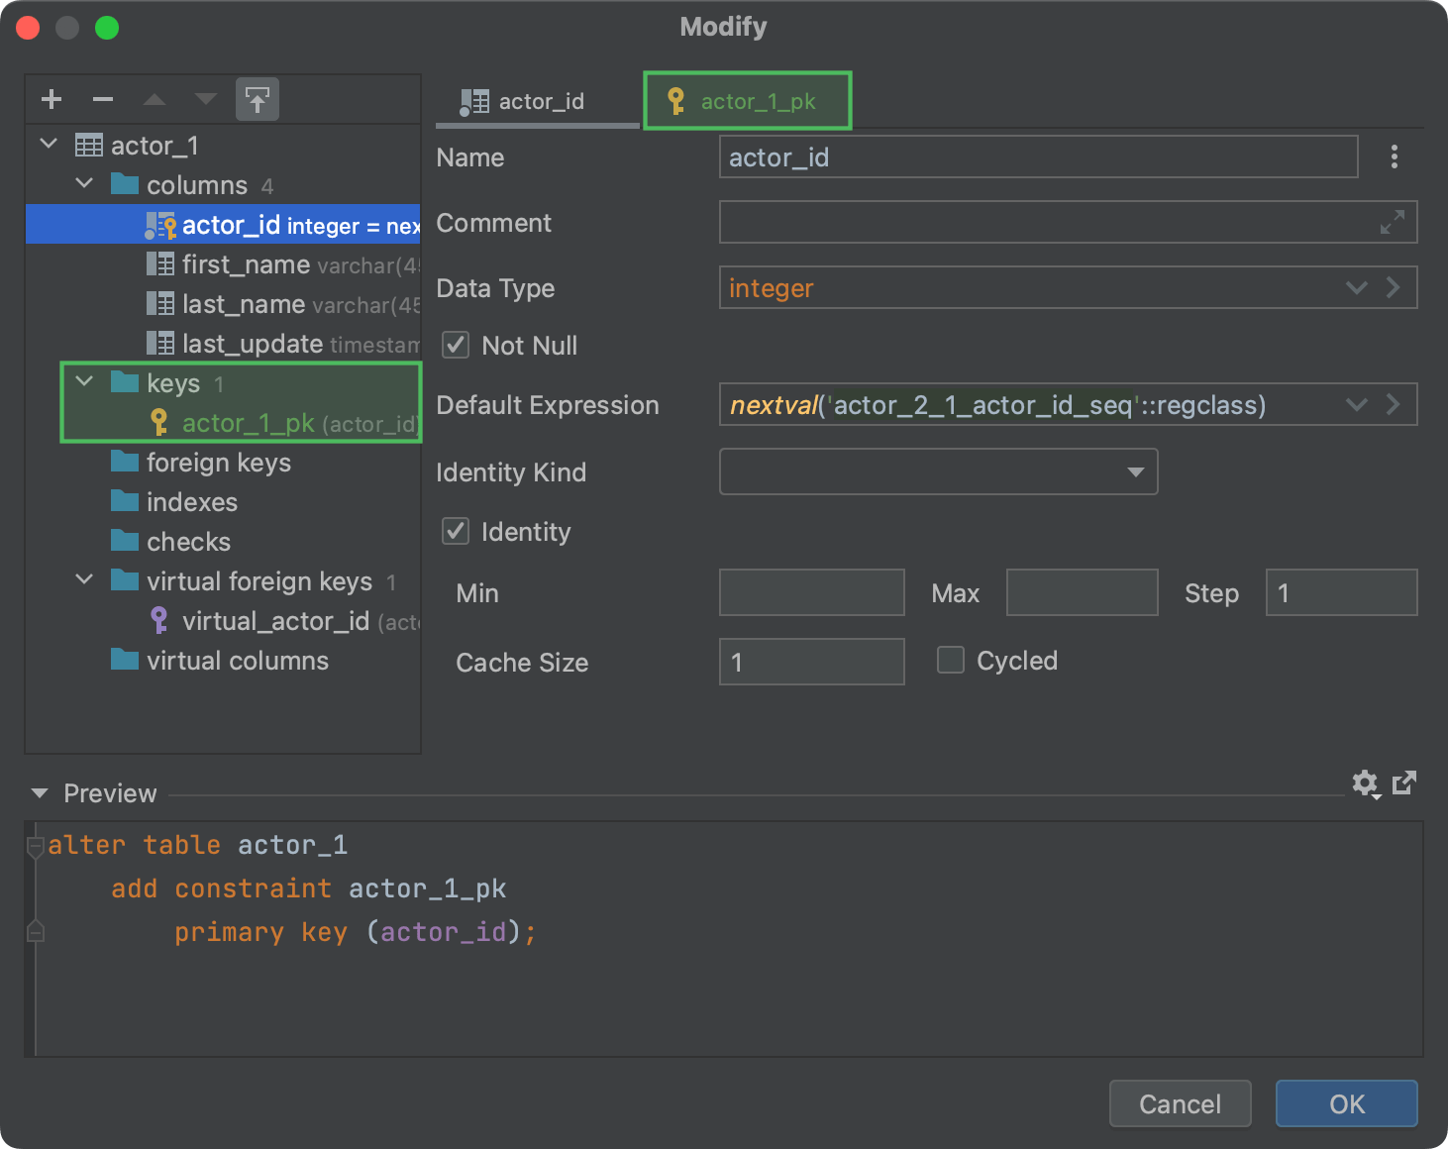Click the minus icon to remove object
Image resolution: width=1448 pixels, height=1149 pixels.
click(103, 99)
